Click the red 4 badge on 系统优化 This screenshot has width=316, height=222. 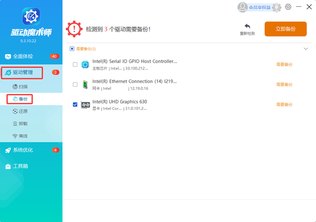tap(55, 150)
